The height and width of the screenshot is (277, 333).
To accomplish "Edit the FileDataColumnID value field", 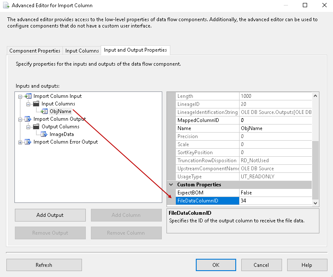I will (275, 201).
